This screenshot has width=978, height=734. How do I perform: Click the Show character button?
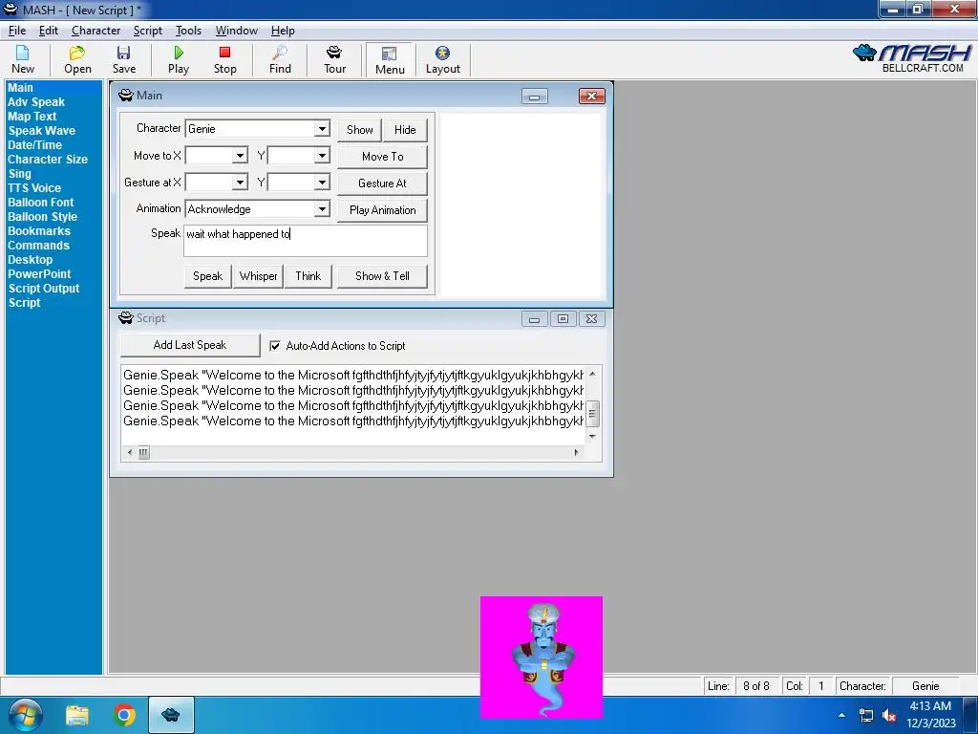[360, 130]
